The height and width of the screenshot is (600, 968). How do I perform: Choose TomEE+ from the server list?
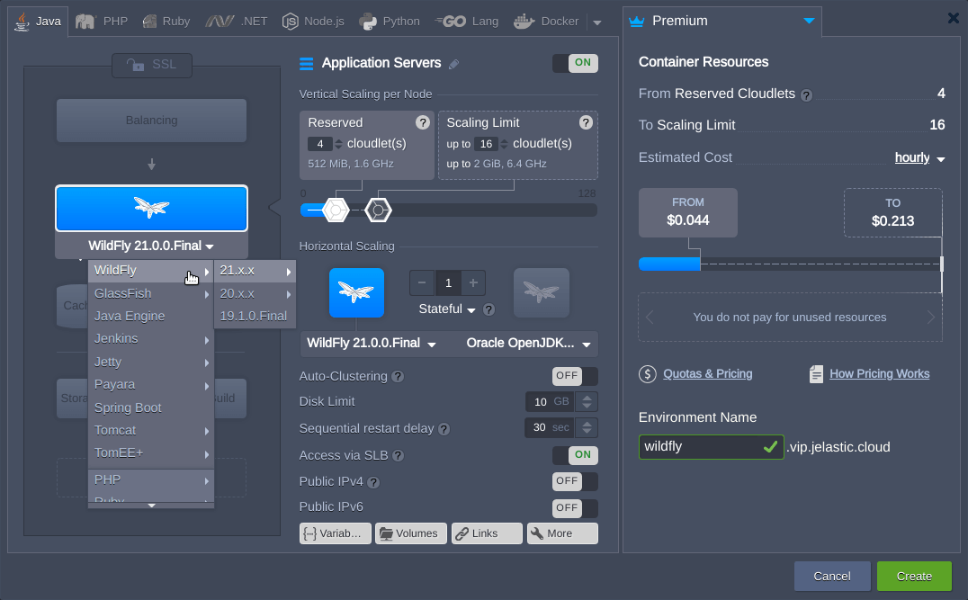[x=151, y=453]
